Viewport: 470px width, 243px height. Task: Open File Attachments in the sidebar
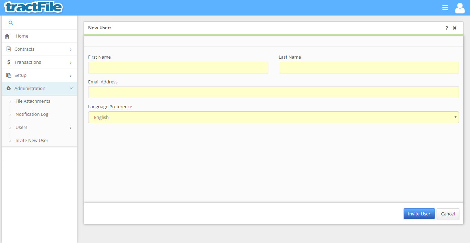coord(33,101)
